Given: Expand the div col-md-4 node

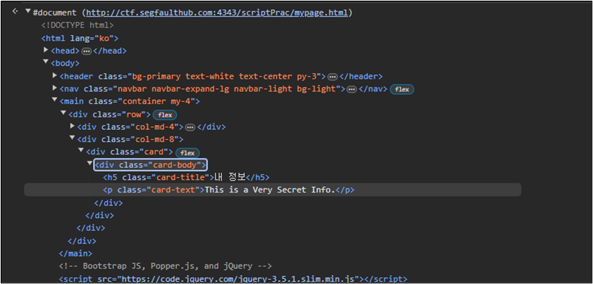Looking at the screenshot, I should tap(73, 125).
